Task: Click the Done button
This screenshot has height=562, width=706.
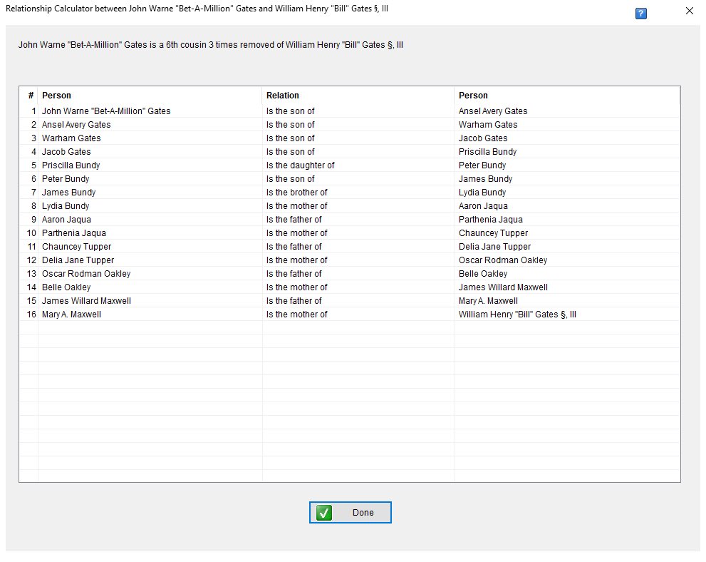Action: tap(351, 512)
